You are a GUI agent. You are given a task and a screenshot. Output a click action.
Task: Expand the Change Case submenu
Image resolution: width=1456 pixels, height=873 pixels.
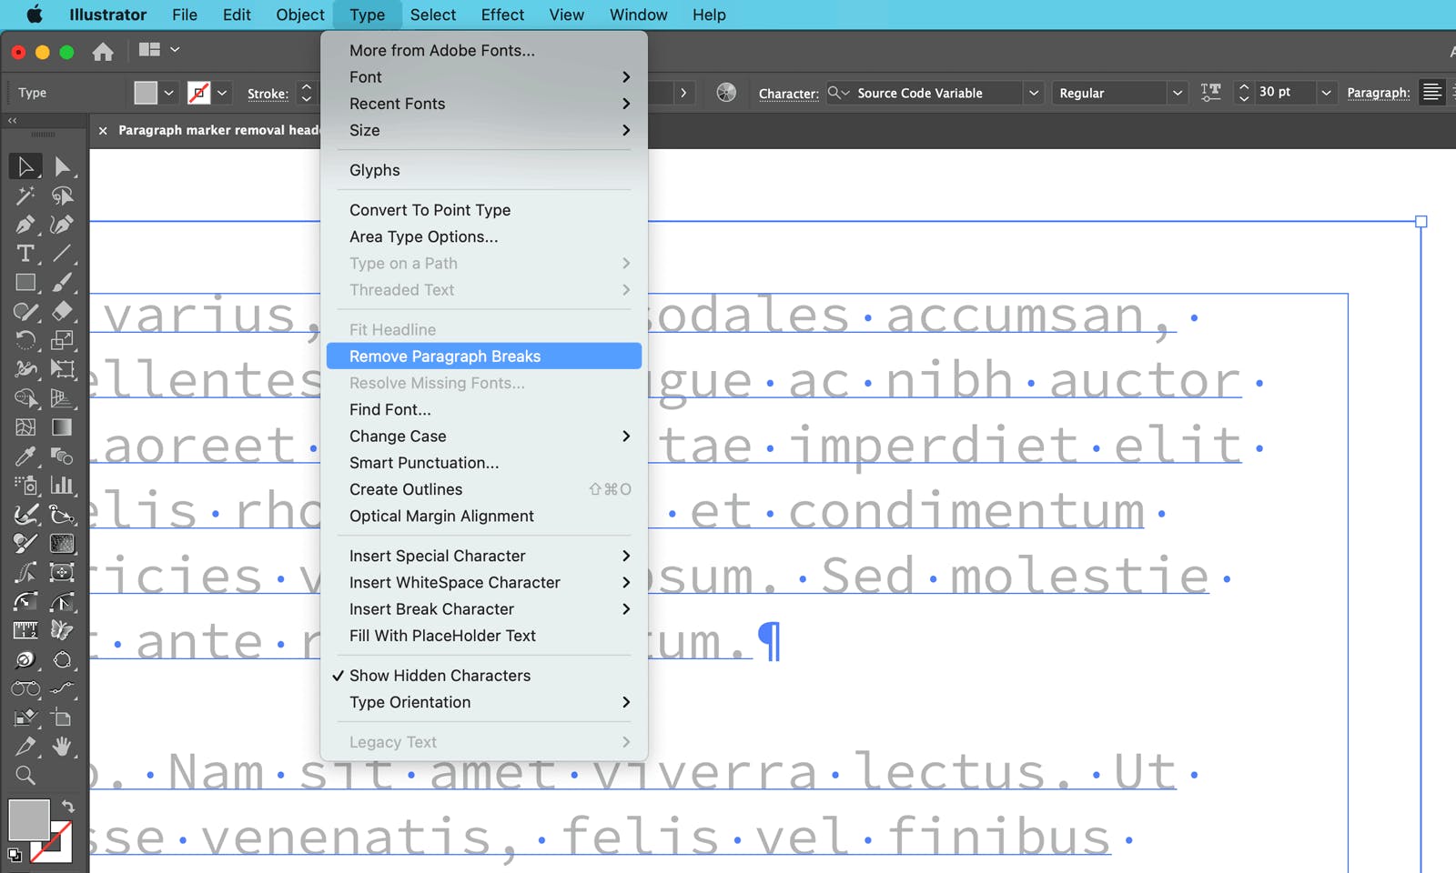tap(398, 436)
